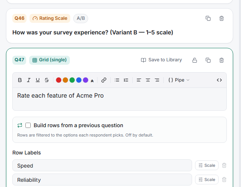Pick the red text color swatch

pyautogui.click(x=59, y=80)
